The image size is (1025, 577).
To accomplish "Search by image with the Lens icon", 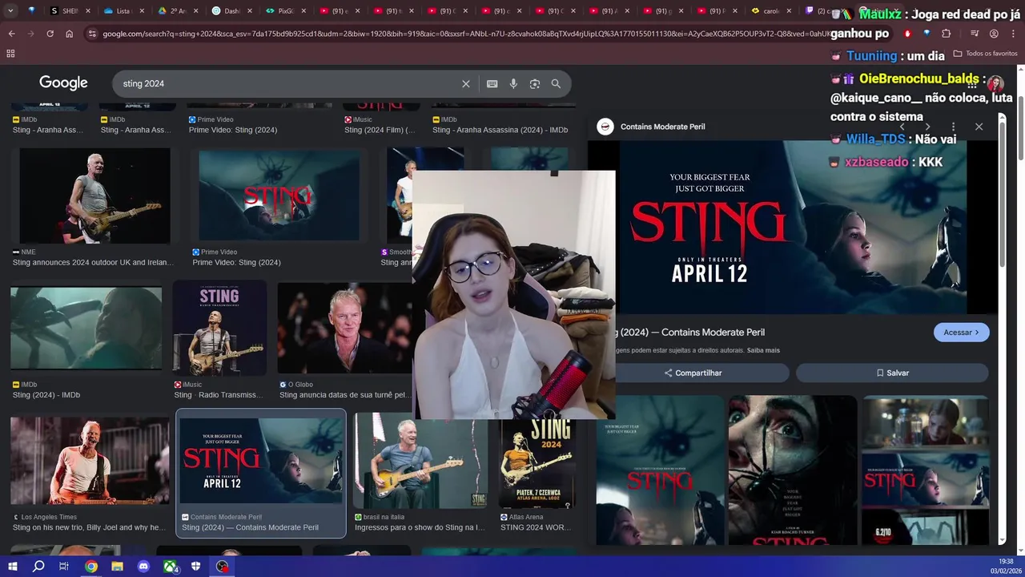I will point(535,83).
